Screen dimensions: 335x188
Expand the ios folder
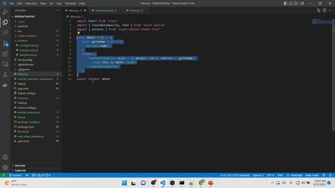(x=20, y=31)
